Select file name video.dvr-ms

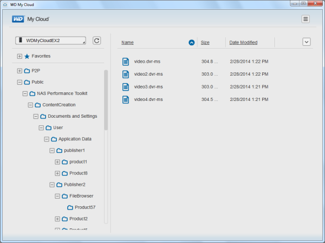(x=147, y=62)
